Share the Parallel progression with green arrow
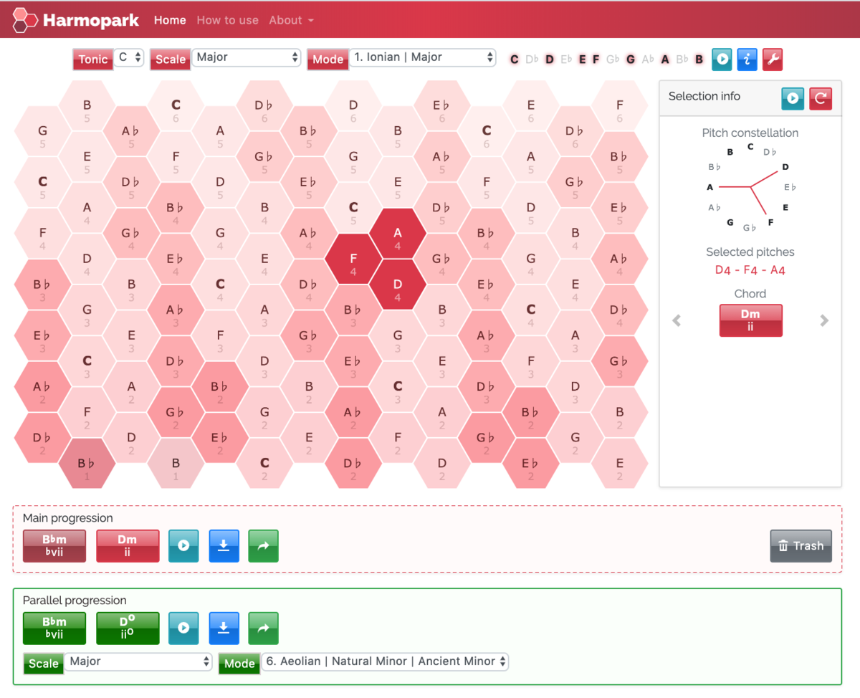Viewport: 860px width, 698px height. tap(263, 628)
